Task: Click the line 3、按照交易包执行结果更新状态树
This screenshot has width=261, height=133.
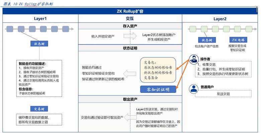Action: pos(223,74)
